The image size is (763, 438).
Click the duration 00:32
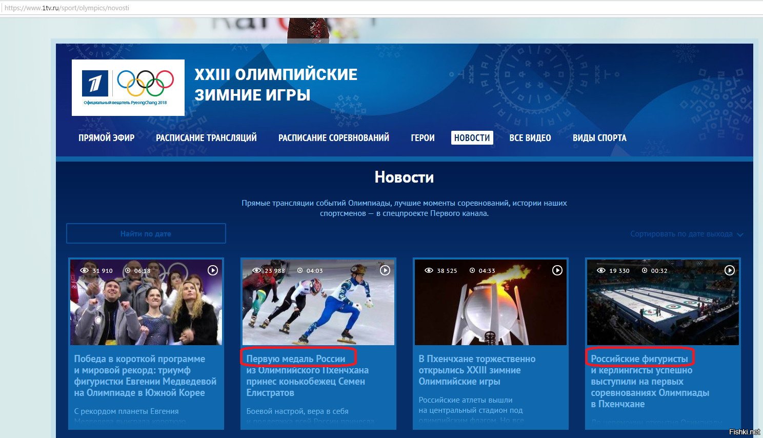[x=659, y=271]
